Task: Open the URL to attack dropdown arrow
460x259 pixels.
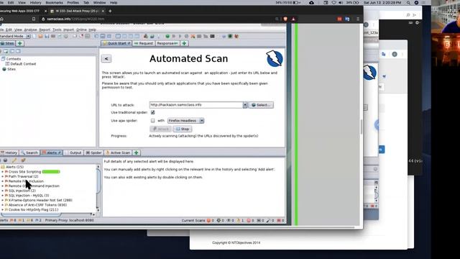Action: tap(245, 105)
